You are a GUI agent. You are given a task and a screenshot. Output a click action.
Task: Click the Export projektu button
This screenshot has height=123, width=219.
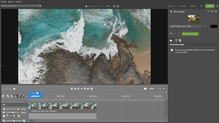tap(190, 34)
